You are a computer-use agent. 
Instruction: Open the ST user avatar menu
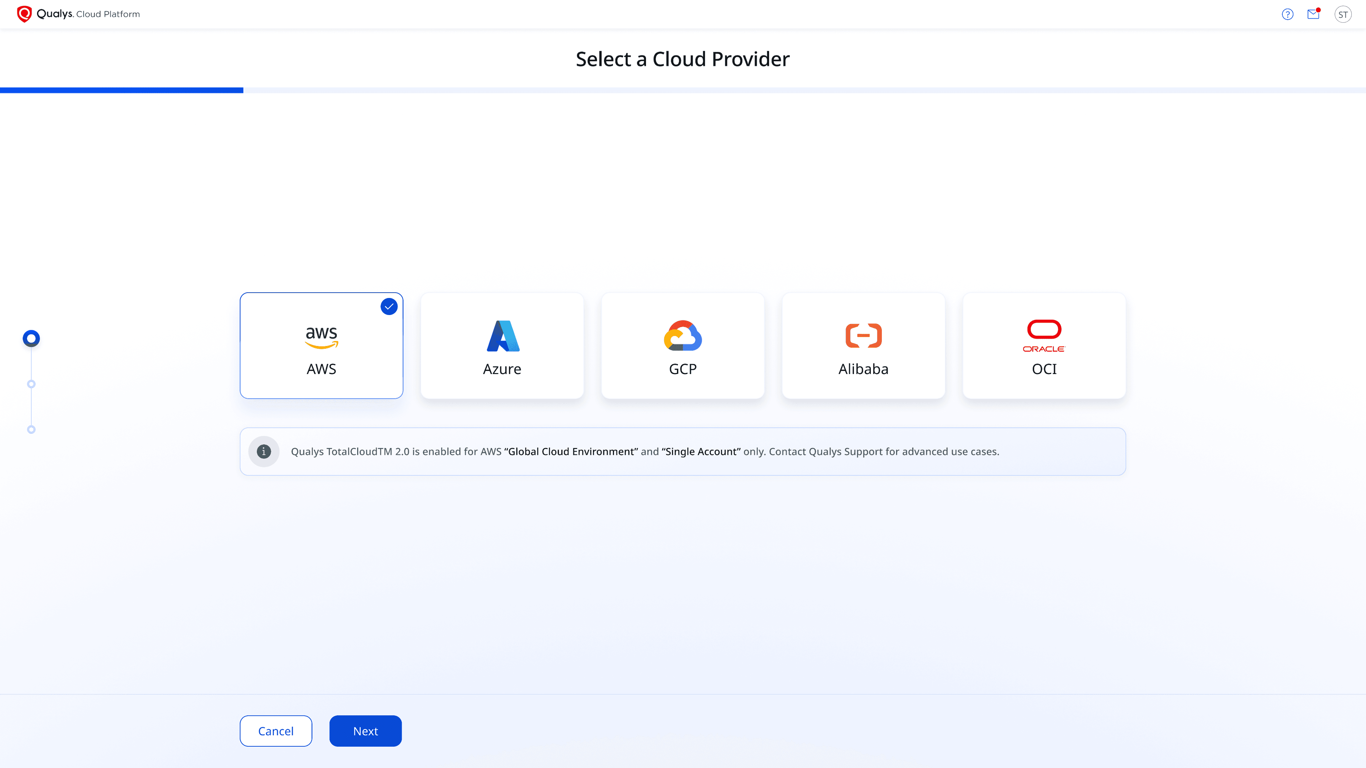tap(1343, 14)
